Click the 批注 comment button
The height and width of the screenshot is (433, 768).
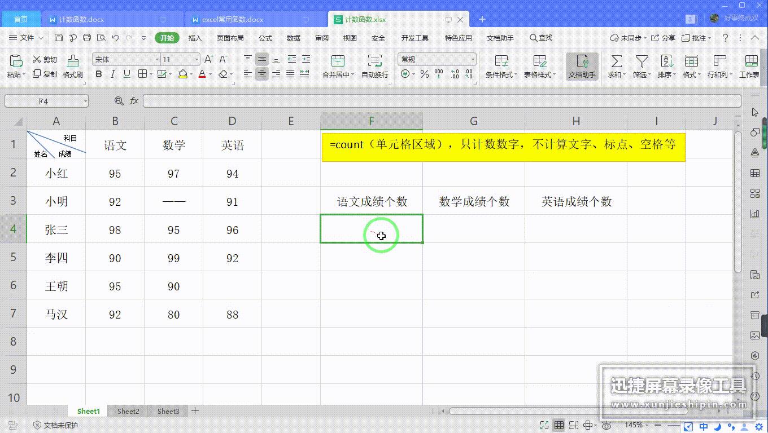[696, 38]
